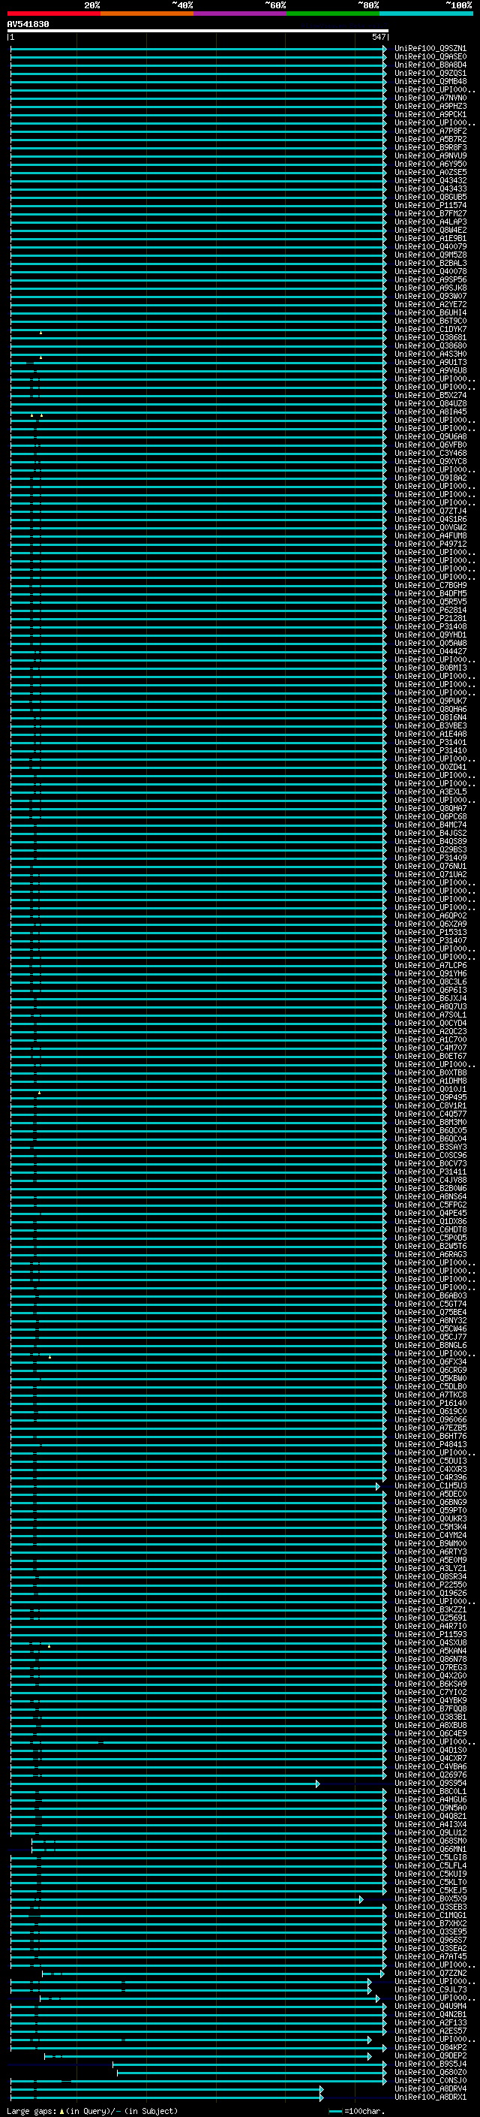Select hit label UniRef100_Q6FX34
Screen dimensions: 480x2117
pyautogui.click(x=430, y=1361)
